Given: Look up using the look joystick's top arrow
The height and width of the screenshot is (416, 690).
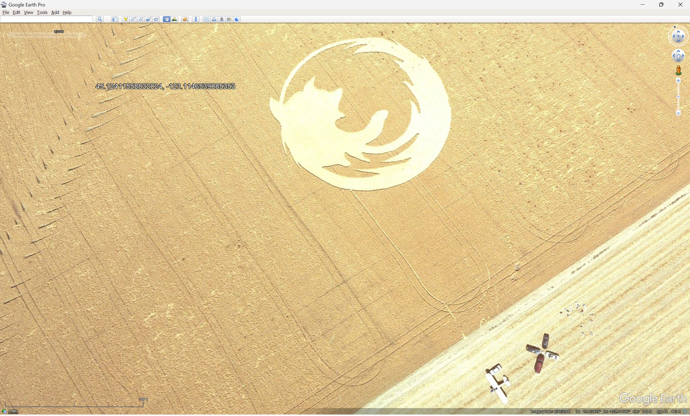Looking at the screenshot, I should tap(678, 32).
